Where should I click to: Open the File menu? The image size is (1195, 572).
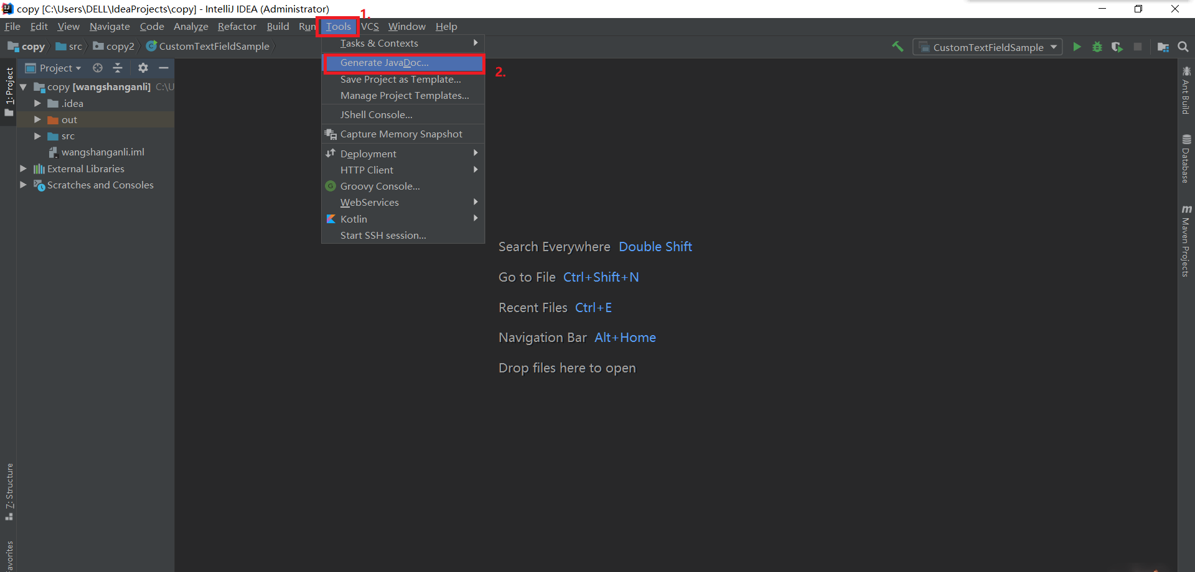click(12, 26)
